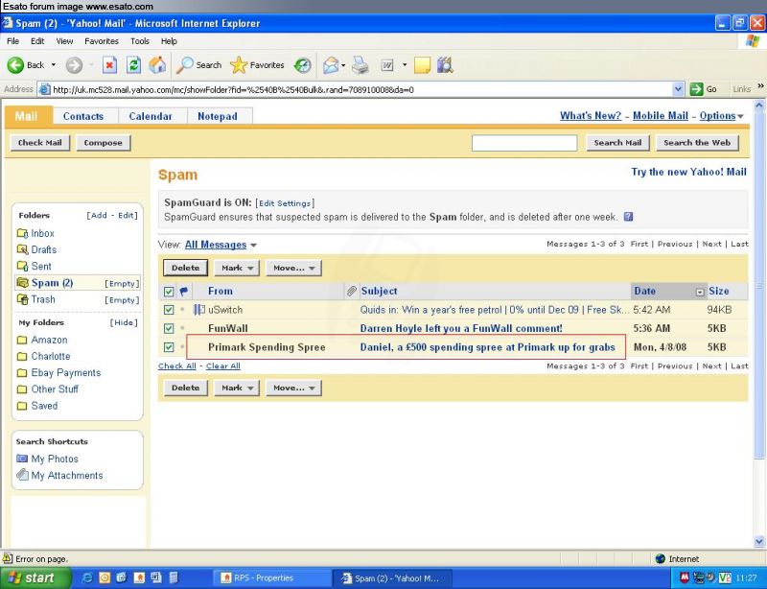Open My Photos search shortcut
This screenshot has width=767, height=589.
(x=55, y=459)
